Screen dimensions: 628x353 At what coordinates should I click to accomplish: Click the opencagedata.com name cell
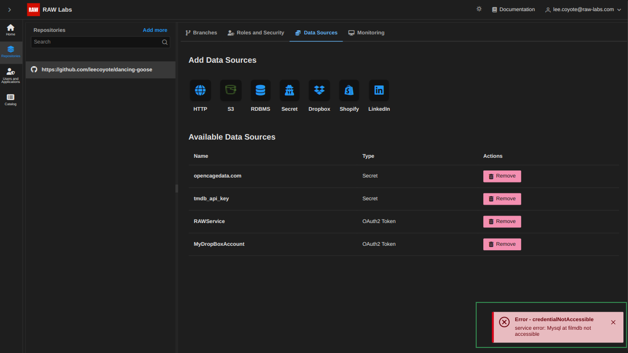[x=218, y=176]
